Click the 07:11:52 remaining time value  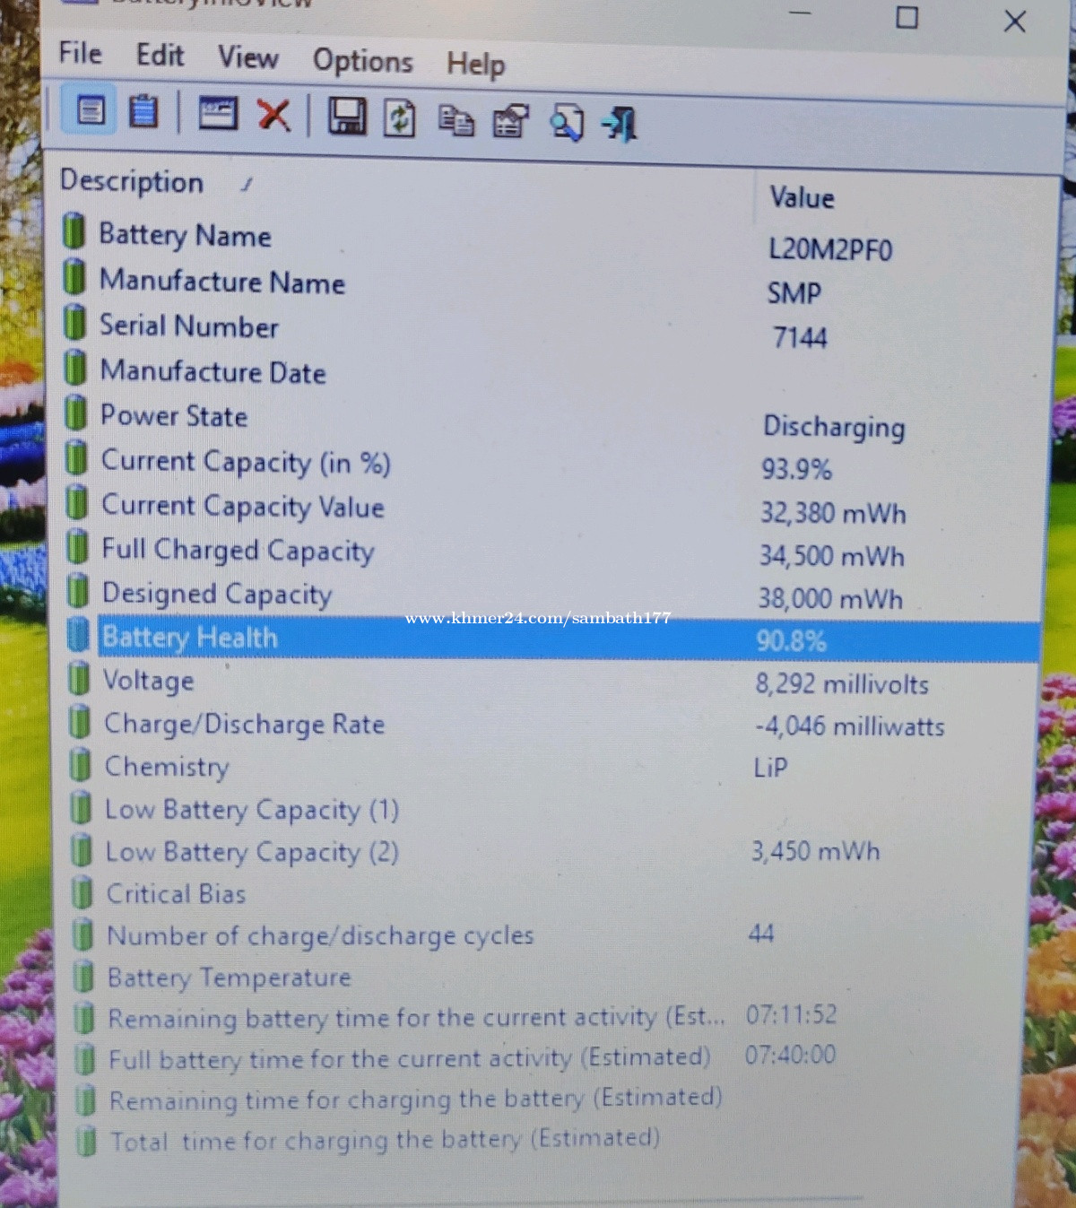(x=791, y=1015)
